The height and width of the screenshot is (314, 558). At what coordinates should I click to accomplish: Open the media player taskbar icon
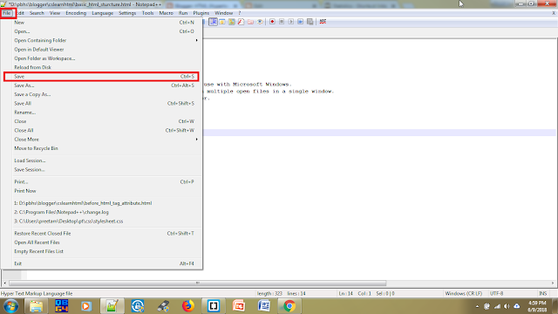click(86, 306)
